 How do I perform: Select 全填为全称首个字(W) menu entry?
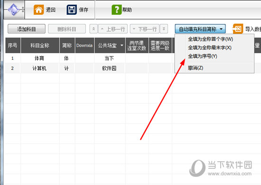pyautogui.click(x=210, y=39)
